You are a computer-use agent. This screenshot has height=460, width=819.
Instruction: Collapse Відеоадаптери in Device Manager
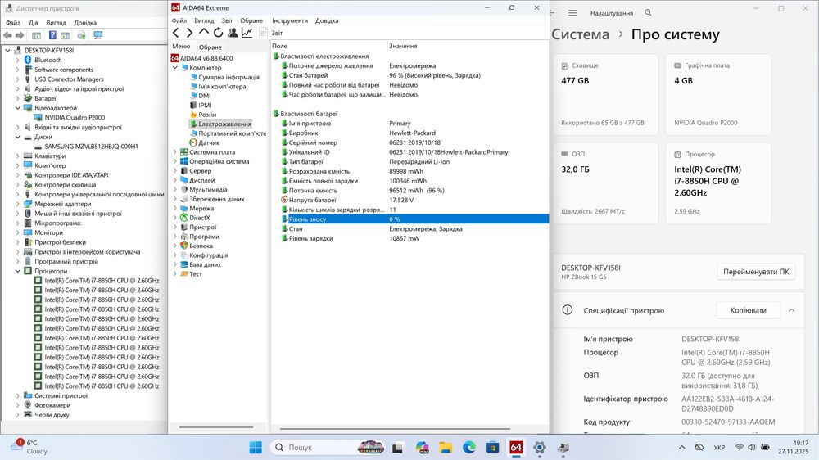[18, 108]
